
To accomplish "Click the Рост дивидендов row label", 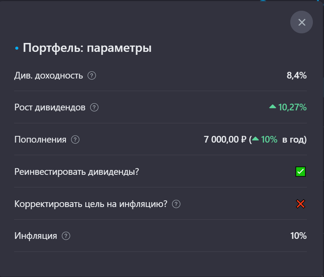I will (49, 107).
